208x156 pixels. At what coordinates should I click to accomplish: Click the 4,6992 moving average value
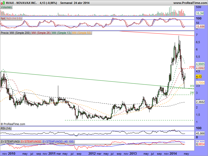pyautogui.click(x=200, y=68)
